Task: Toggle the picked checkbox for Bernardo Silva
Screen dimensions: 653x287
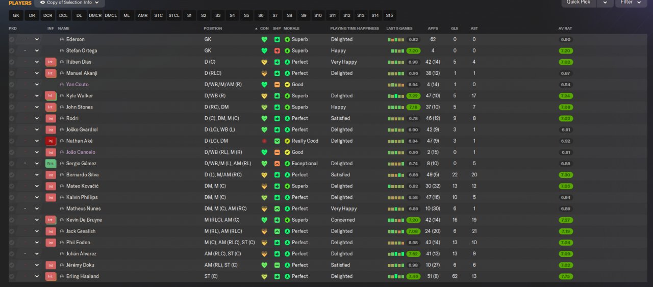Action: (12, 175)
